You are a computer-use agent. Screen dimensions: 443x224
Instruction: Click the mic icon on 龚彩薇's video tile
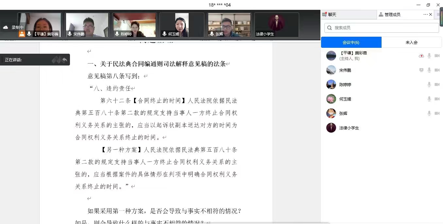pos(29,34)
